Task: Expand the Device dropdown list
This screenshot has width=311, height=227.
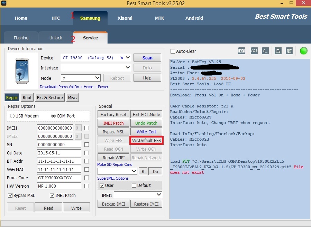Action: (128, 58)
